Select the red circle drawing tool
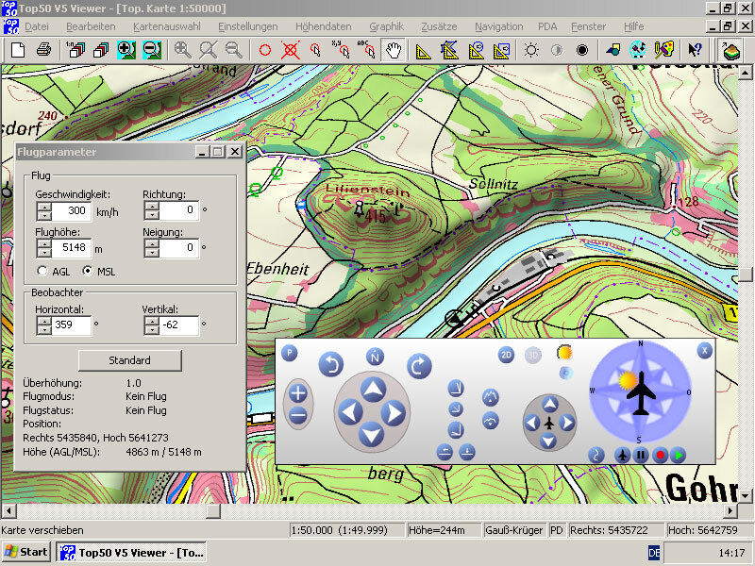 [265, 50]
